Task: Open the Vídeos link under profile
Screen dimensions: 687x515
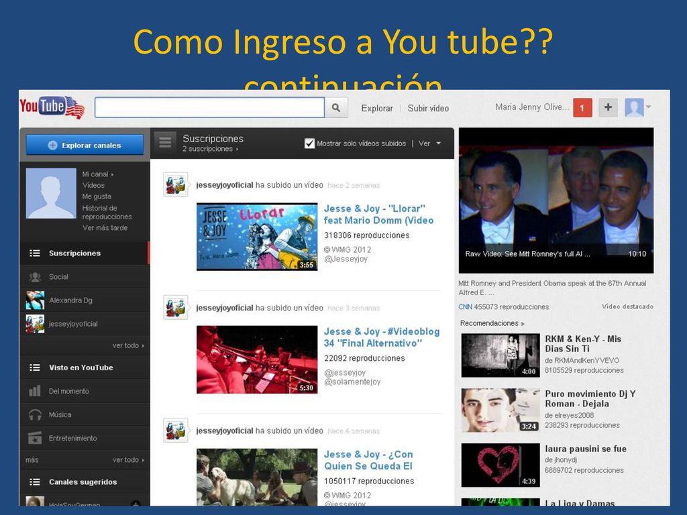Action: click(x=93, y=185)
